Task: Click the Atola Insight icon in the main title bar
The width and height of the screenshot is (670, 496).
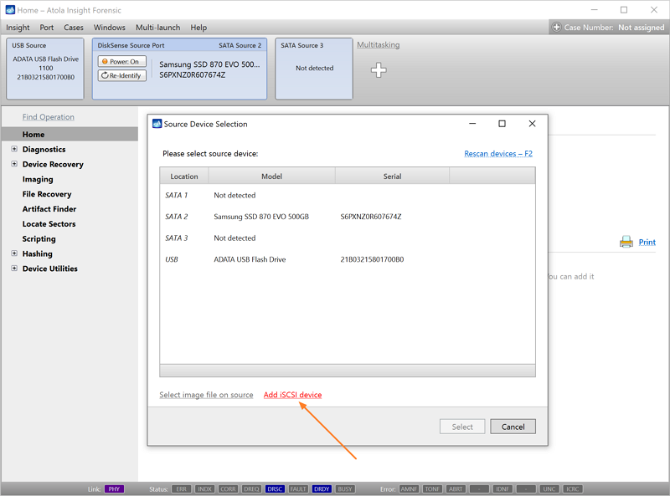Action: [10, 10]
